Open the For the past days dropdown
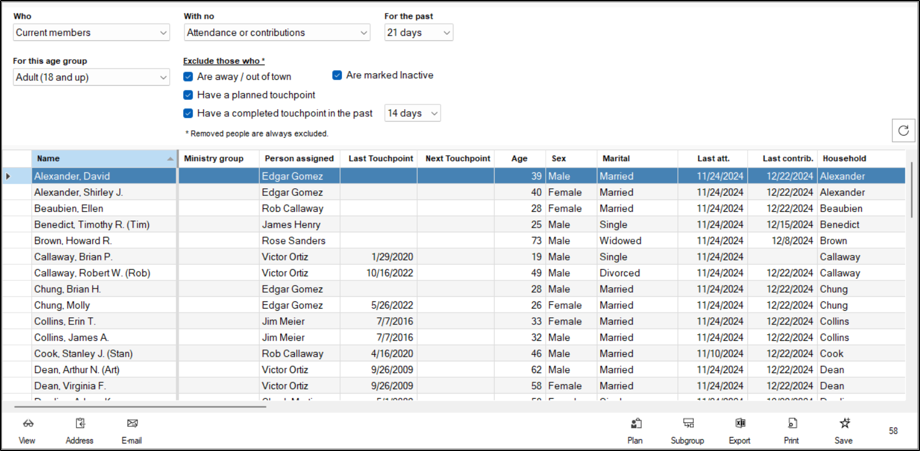920x451 pixels. (x=418, y=33)
